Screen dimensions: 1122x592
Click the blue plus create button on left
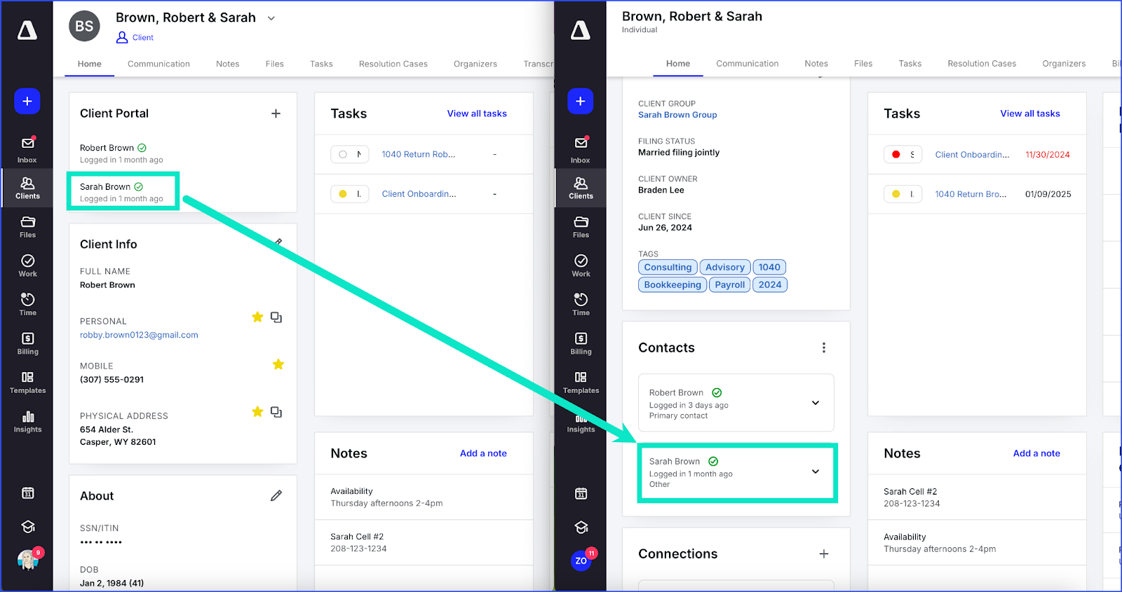(x=27, y=102)
